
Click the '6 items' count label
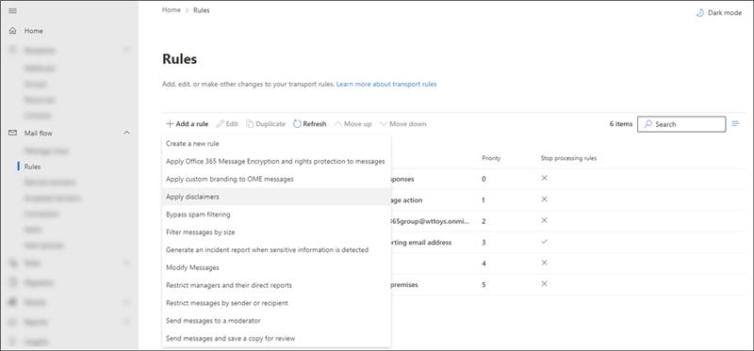coord(621,124)
